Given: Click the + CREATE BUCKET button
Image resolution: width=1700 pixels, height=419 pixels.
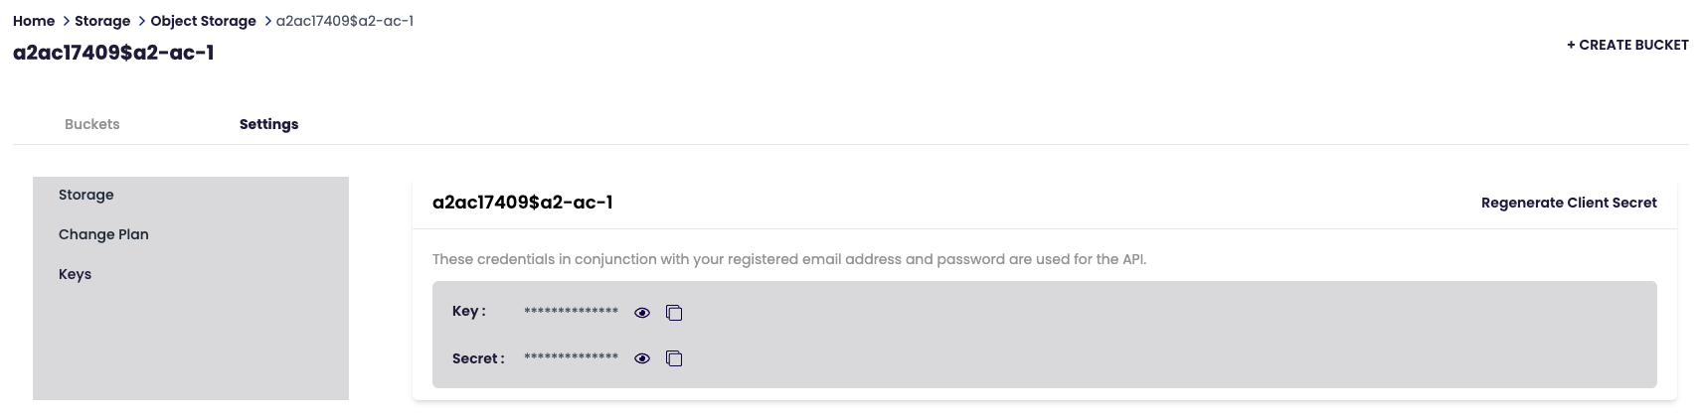Looking at the screenshot, I should point(1627,45).
